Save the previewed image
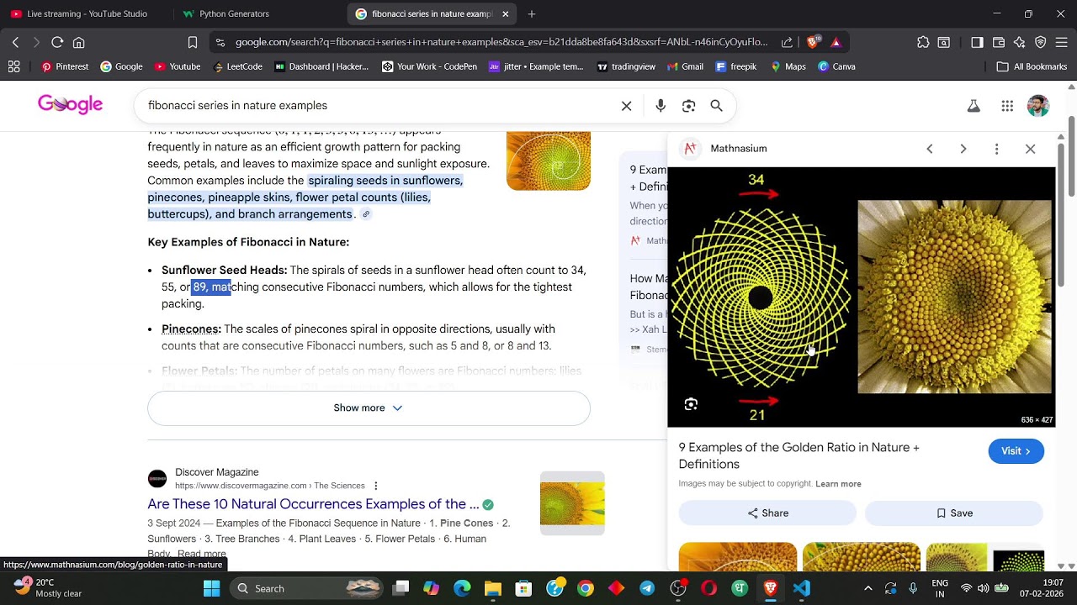This screenshot has height=605, width=1077. [954, 513]
